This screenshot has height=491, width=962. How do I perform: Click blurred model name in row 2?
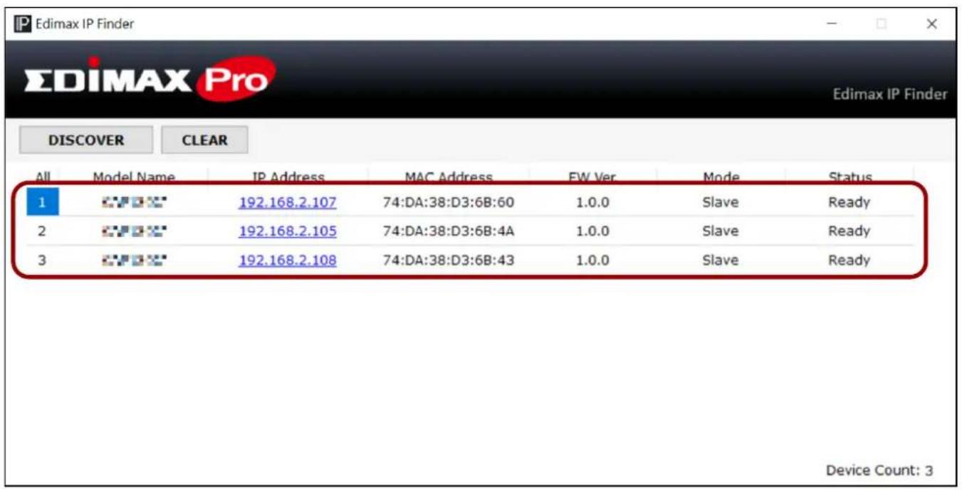click(x=134, y=231)
